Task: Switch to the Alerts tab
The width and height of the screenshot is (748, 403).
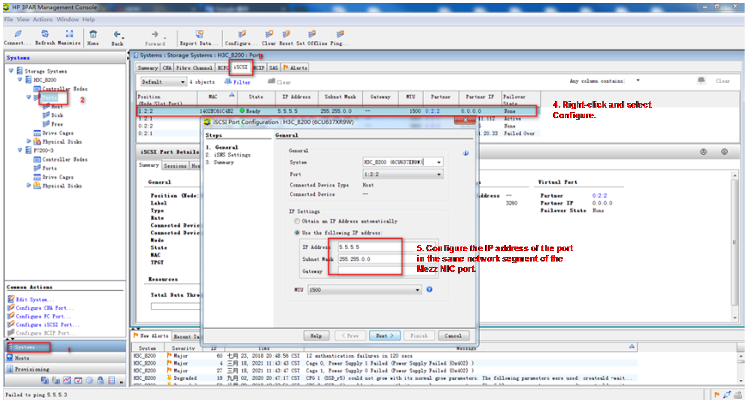Action: coord(295,68)
